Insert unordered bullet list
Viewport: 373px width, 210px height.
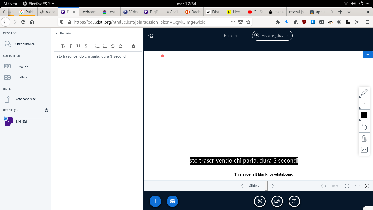[105, 46]
